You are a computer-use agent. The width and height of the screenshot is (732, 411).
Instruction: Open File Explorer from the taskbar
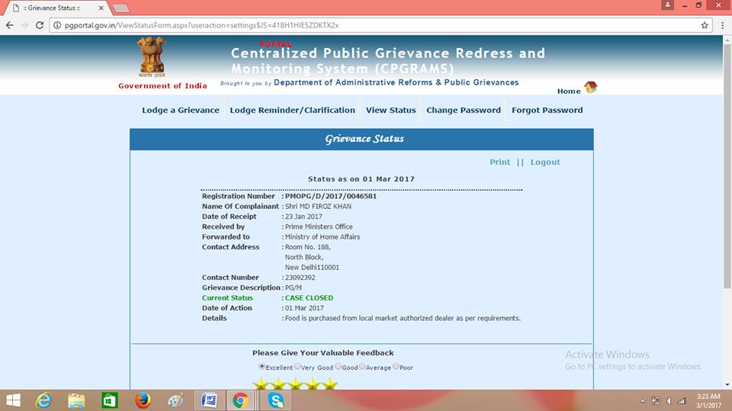tap(76, 400)
